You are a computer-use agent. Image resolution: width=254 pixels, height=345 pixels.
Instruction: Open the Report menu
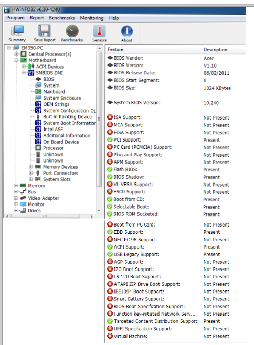(37, 18)
